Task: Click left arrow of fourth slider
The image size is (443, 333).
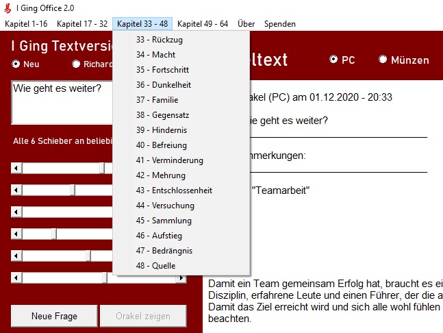Action: 16,234
